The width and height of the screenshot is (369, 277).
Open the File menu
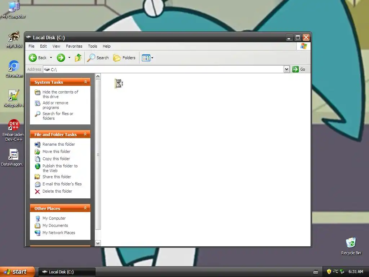pos(31,46)
